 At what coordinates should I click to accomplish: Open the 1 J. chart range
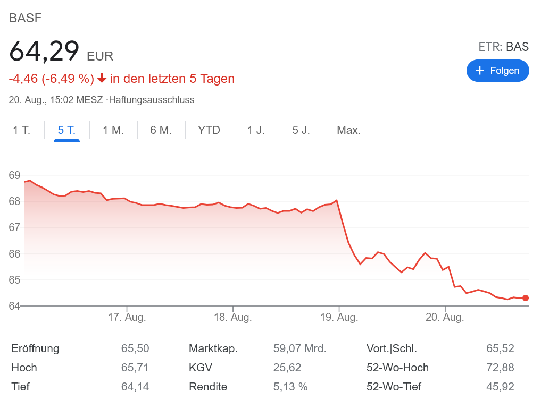tap(256, 130)
